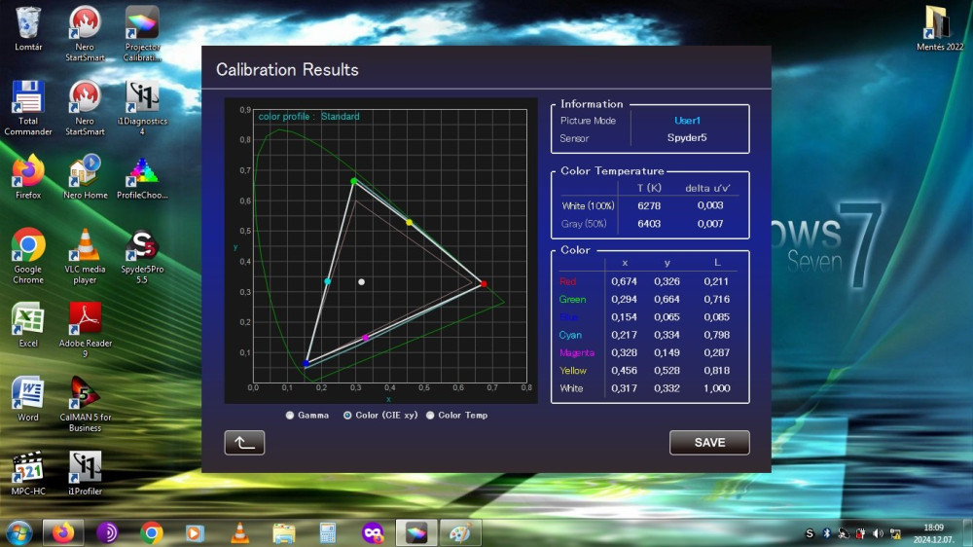Open Total Commander from the desktop

(28, 98)
